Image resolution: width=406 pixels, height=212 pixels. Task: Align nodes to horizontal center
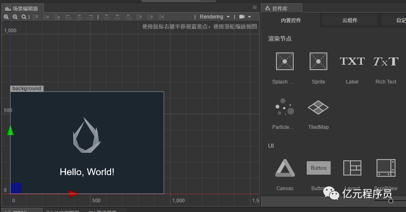80,17
